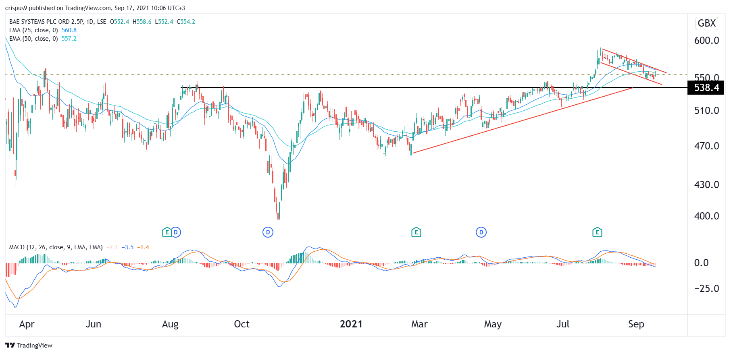
Task: Select the EMA 25 indicator legend
Action: 33,30
